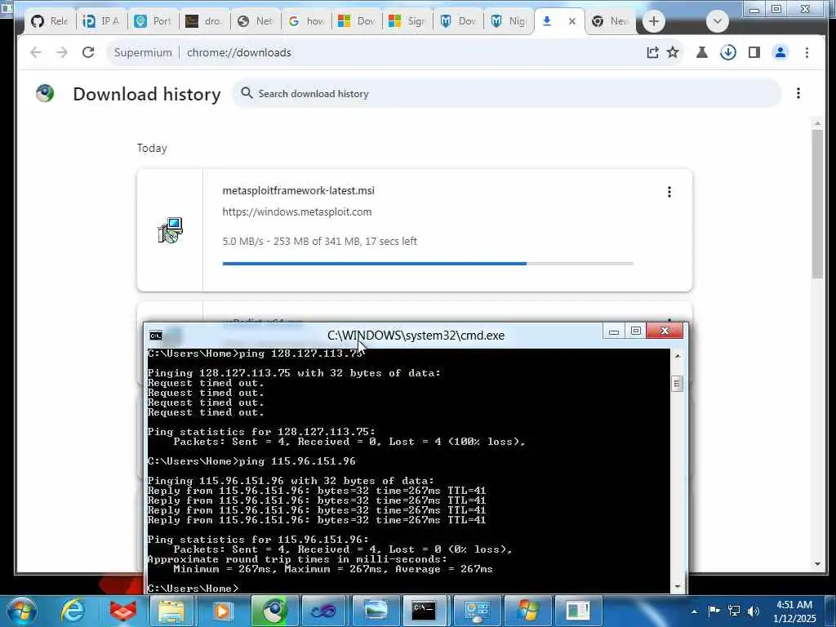
Task: Select the '5.0 MB/s - 253 MB of 341 MB' status text
Action: [292, 241]
